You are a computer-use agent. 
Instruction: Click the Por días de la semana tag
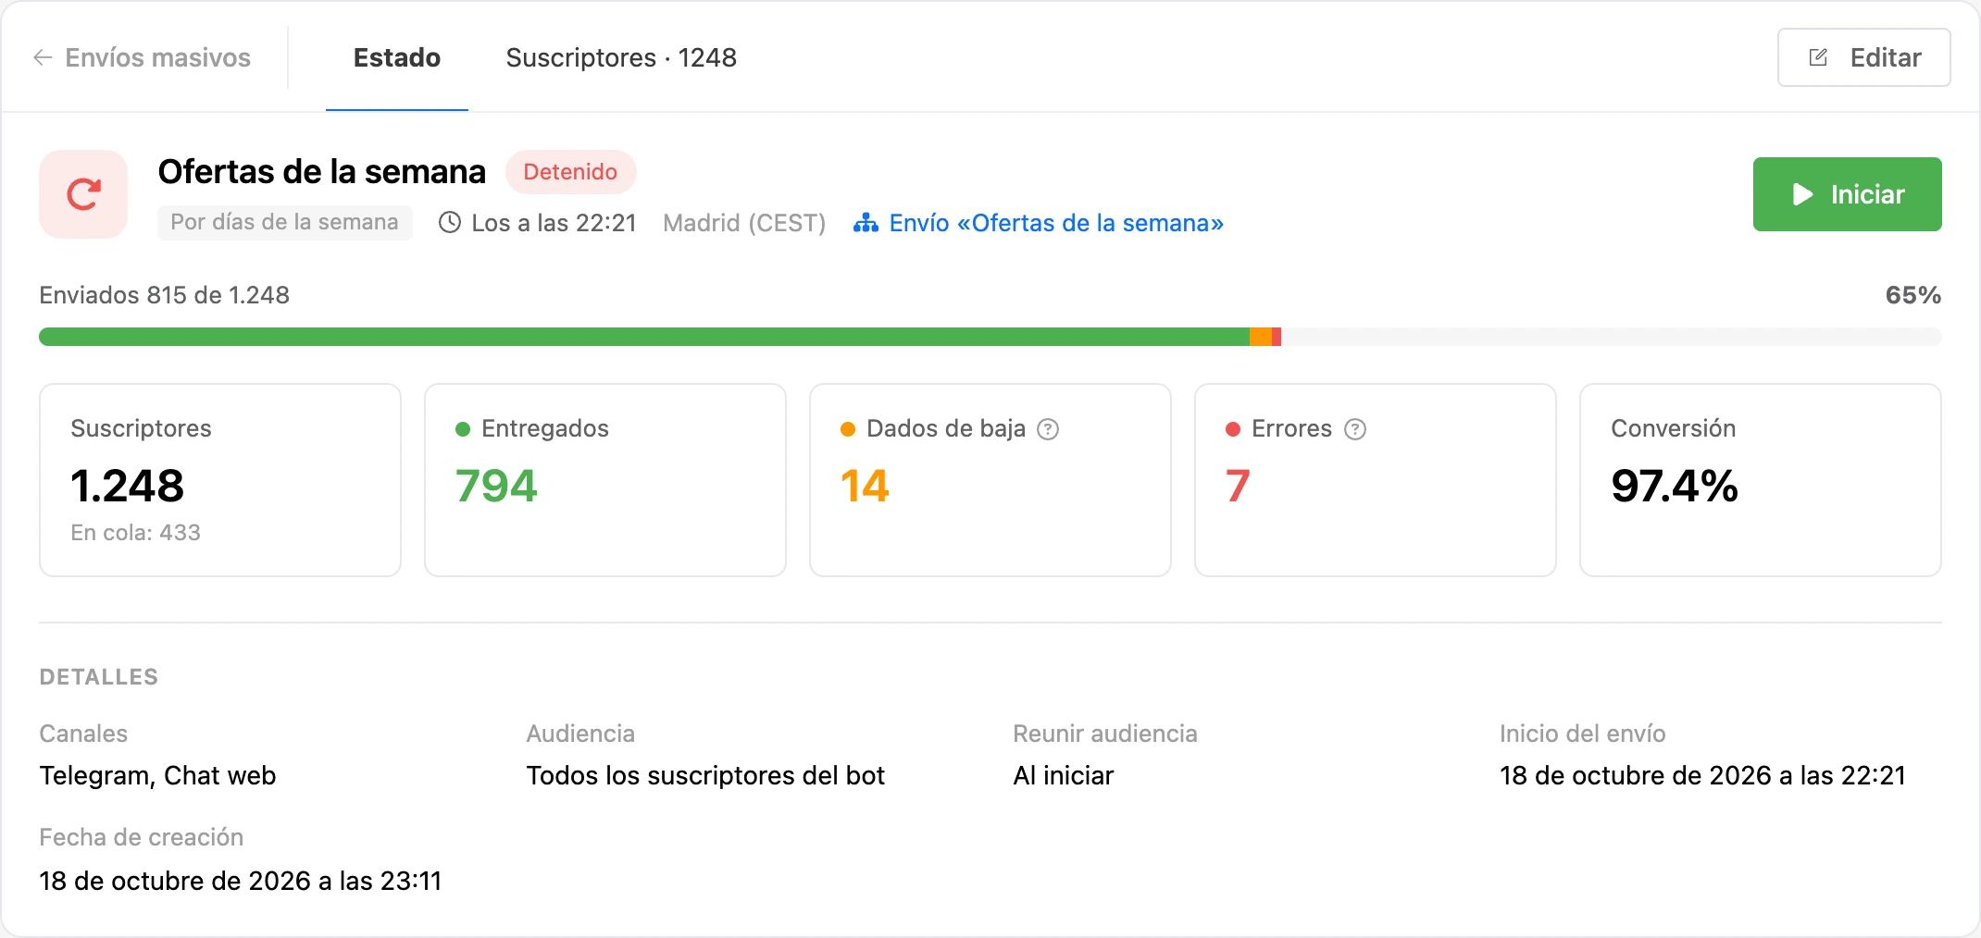click(284, 223)
